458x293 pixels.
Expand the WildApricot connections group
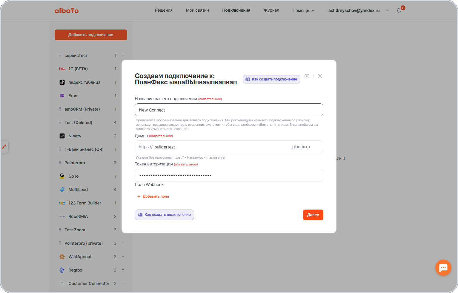click(123, 256)
